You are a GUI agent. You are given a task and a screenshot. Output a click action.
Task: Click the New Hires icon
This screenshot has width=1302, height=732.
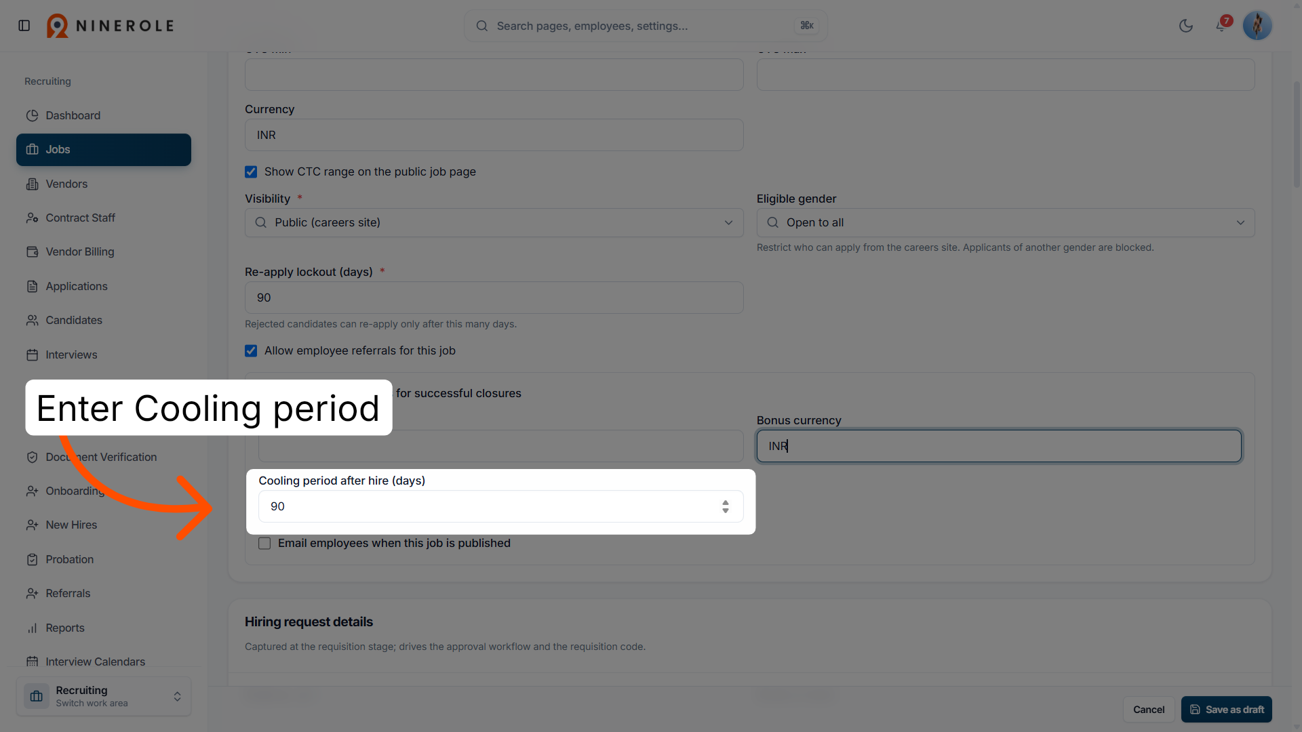pyautogui.click(x=32, y=525)
